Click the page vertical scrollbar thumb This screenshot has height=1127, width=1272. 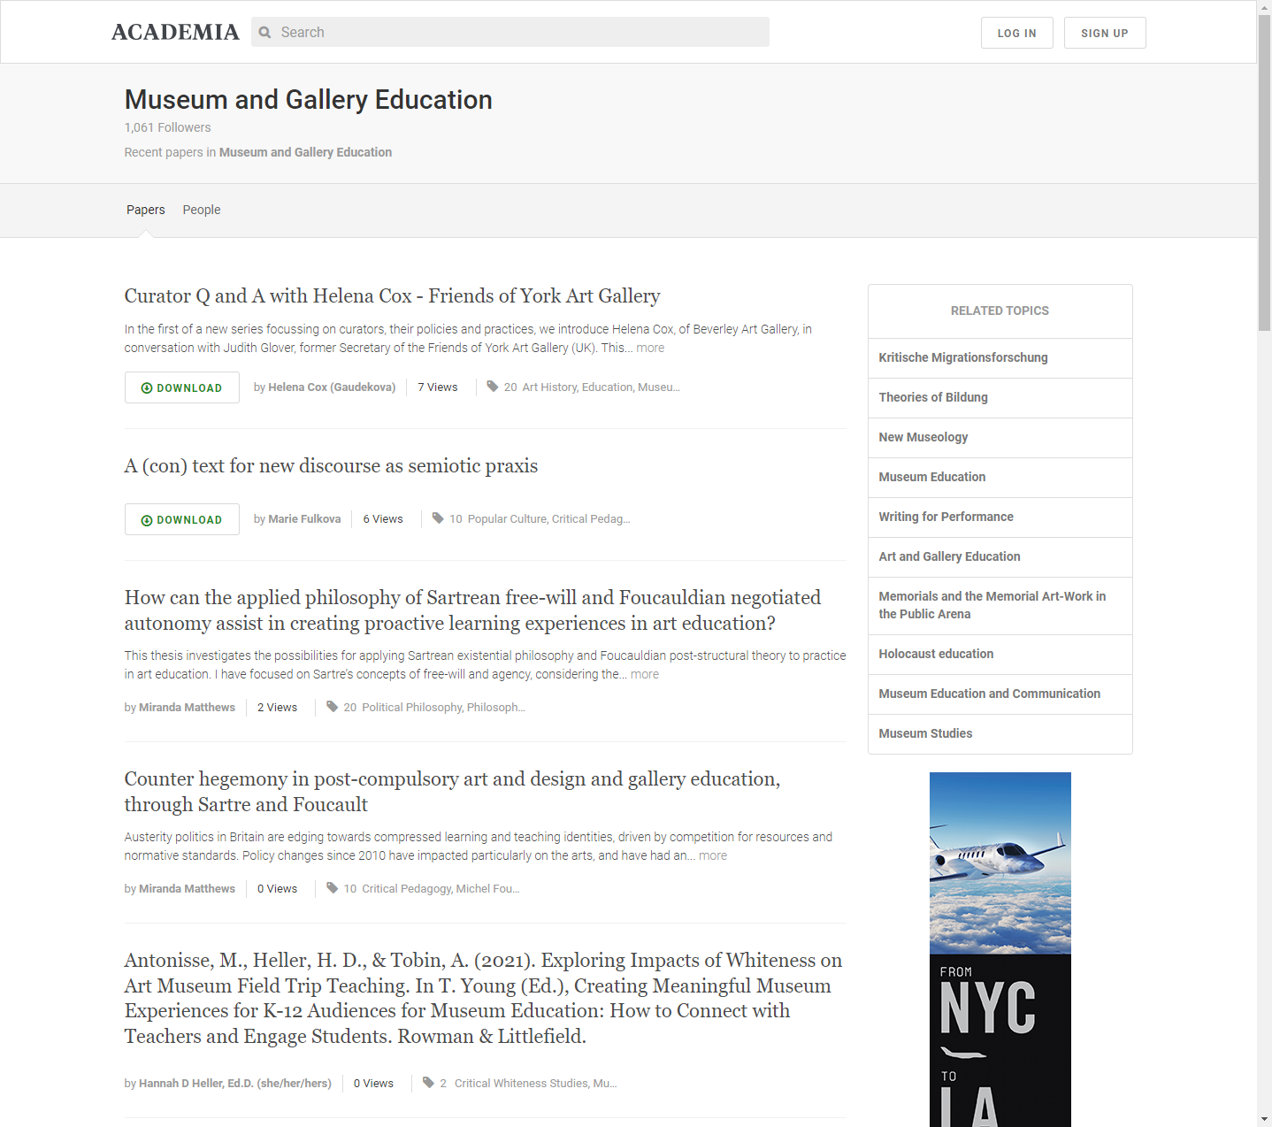point(1264,172)
